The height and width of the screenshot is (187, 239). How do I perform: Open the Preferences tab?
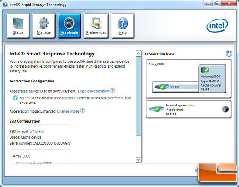96,26
